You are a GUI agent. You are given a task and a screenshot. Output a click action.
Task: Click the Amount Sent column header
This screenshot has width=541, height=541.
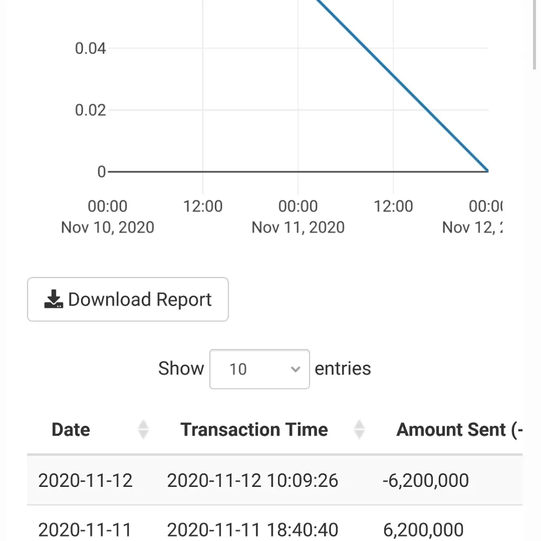pos(459,430)
